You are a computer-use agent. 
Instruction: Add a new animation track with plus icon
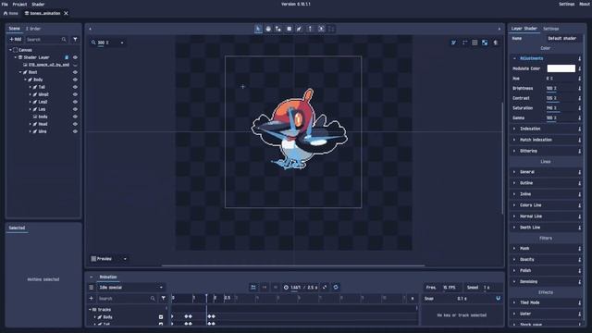click(91, 298)
